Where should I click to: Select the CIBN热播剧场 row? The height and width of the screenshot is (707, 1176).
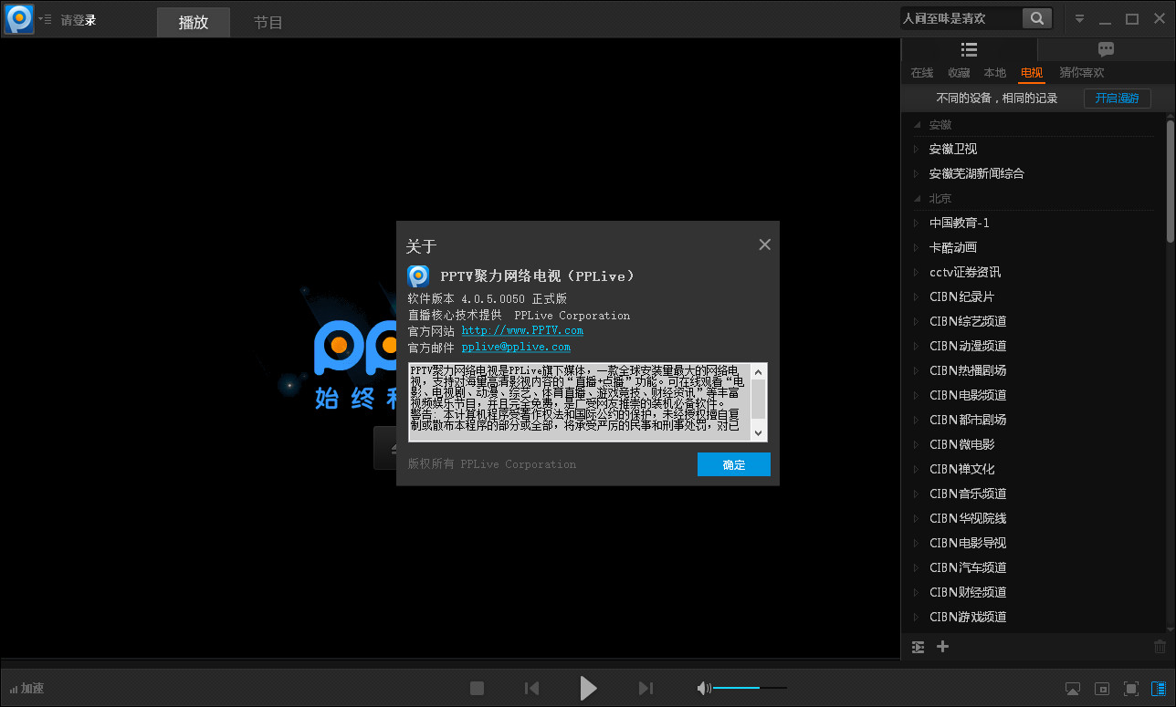pos(1033,370)
